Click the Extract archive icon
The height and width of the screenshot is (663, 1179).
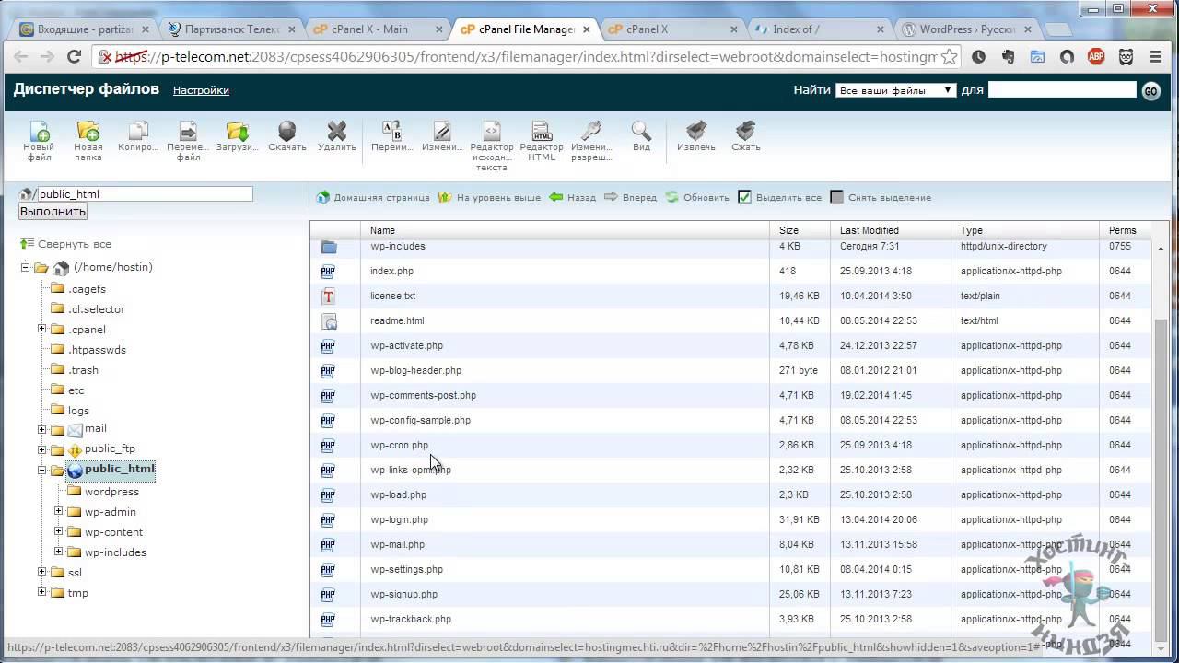696,132
